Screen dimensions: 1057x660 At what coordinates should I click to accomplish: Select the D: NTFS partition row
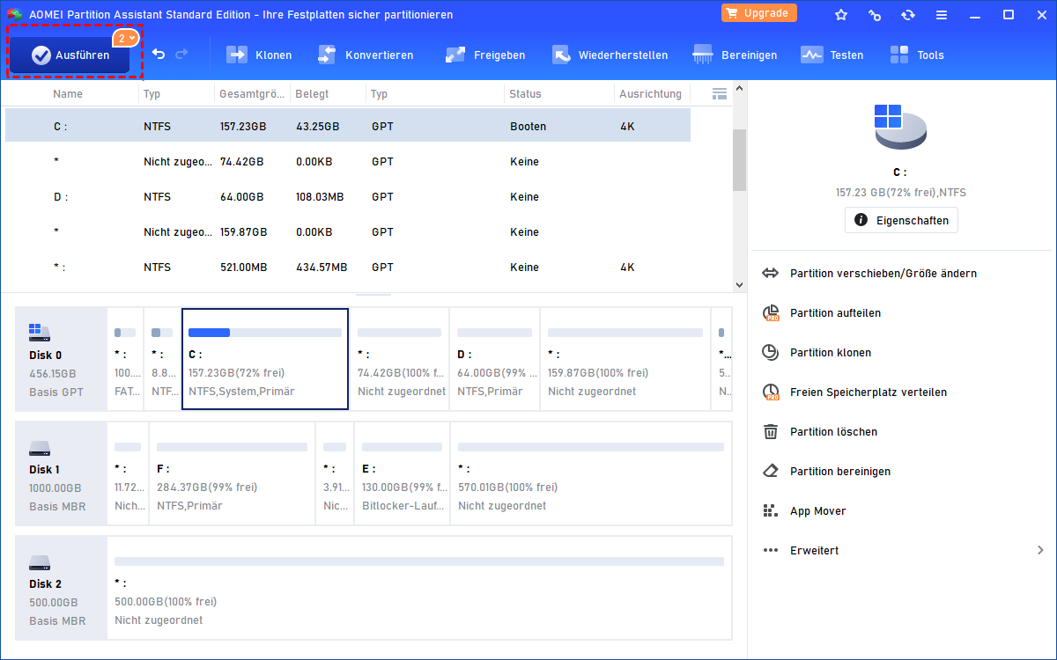(348, 196)
